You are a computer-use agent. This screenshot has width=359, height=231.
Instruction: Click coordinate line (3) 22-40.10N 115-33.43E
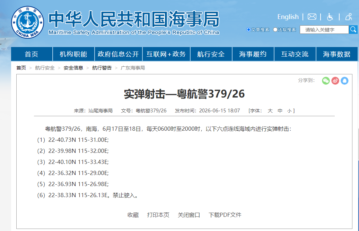pos(73,162)
